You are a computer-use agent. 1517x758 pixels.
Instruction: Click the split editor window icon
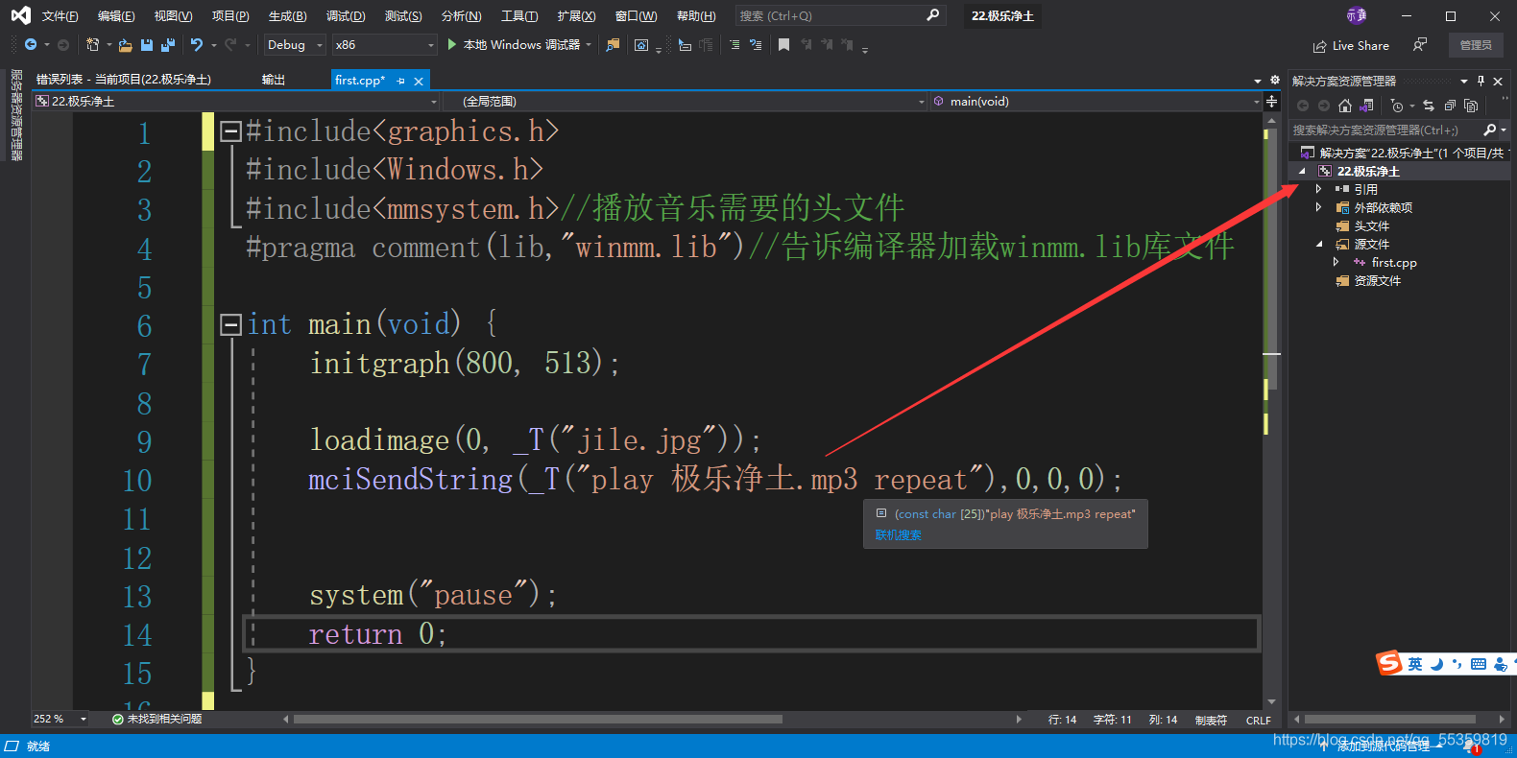[1271, 101]
